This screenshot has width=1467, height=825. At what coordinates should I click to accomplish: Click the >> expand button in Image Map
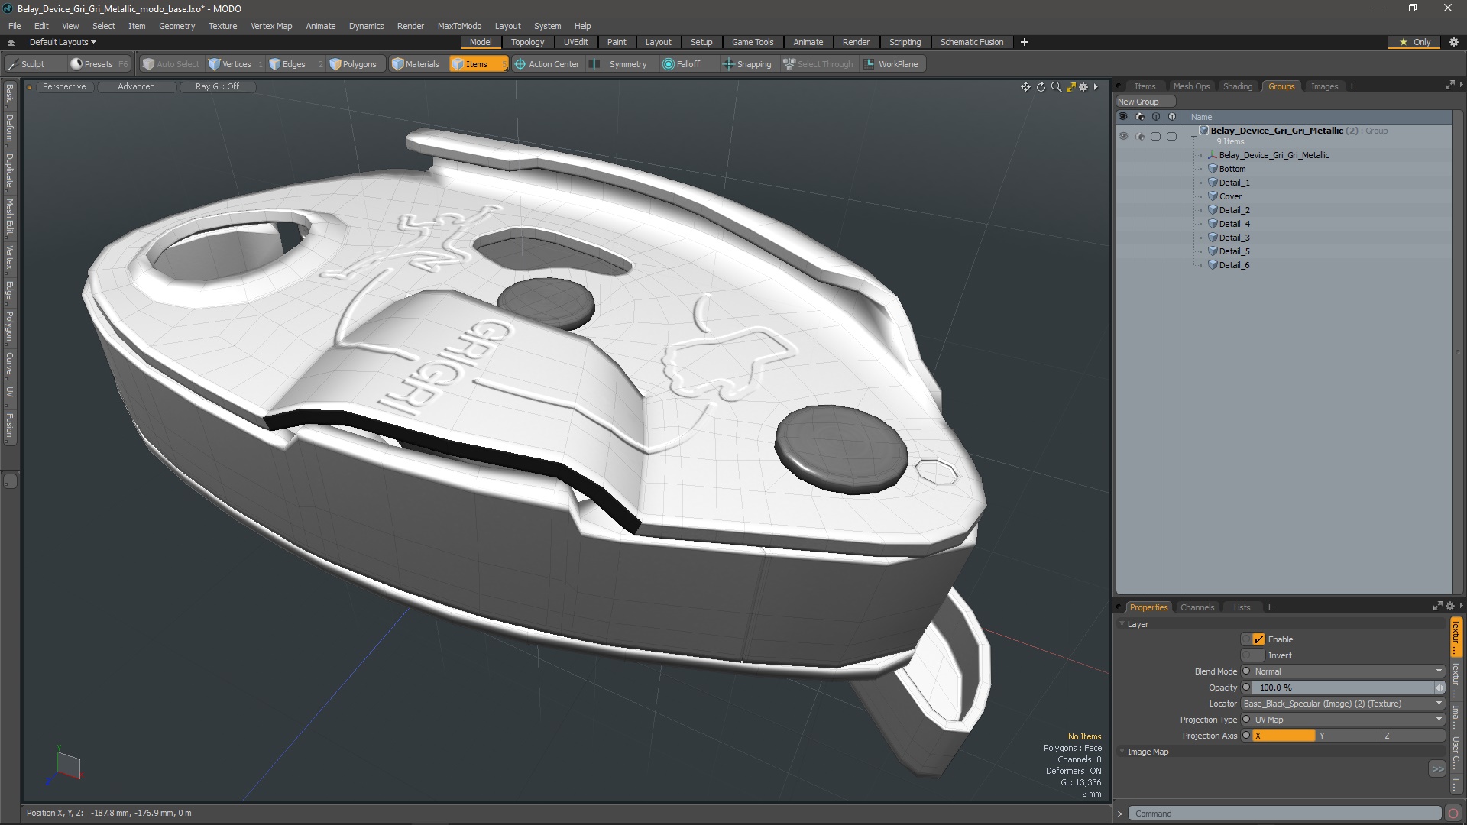click(x=1437, y=769)
